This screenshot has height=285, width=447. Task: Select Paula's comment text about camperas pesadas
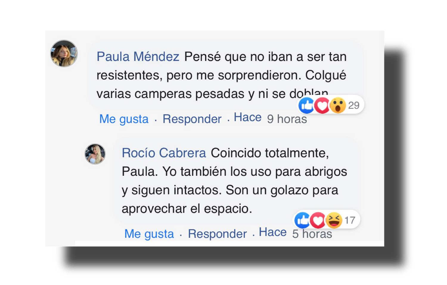click(221, 75)
